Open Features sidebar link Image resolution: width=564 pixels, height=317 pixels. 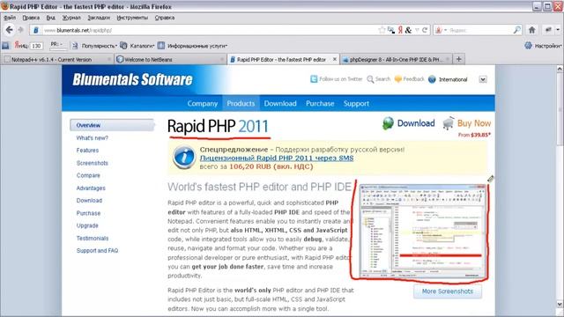pos(87,151)
